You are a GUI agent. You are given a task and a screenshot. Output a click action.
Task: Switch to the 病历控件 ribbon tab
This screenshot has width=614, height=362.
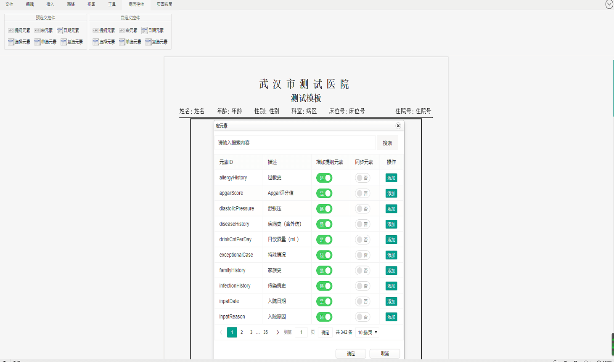pos(135,4)
